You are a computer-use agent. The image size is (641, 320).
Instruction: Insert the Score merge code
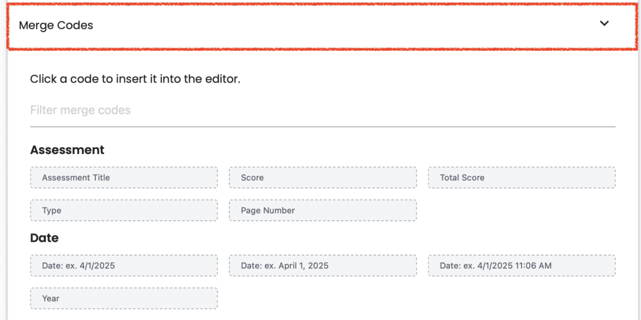tap(323, 177)
